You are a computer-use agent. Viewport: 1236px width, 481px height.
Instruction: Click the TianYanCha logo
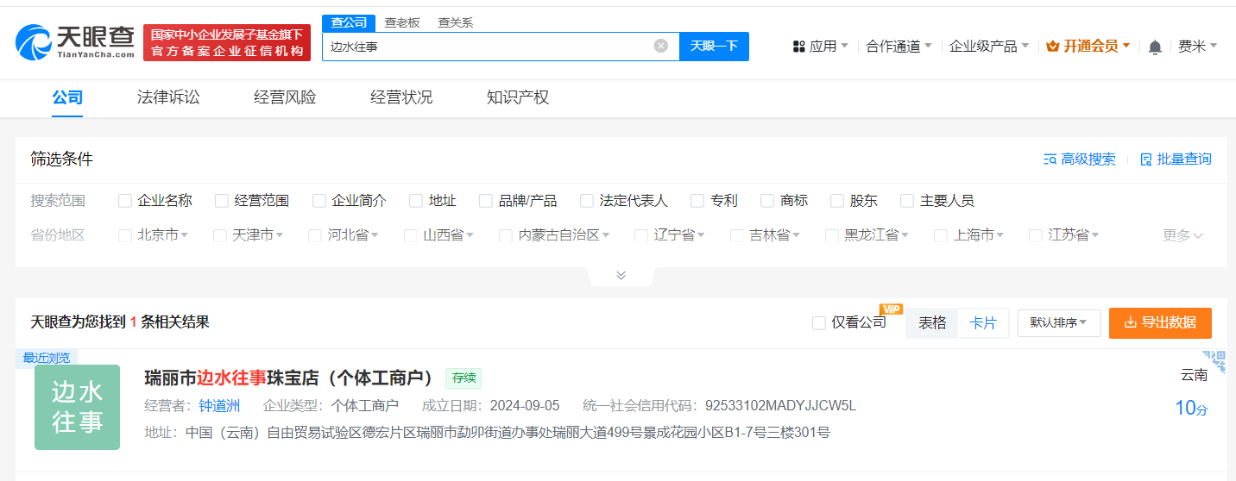click(76, 42)
